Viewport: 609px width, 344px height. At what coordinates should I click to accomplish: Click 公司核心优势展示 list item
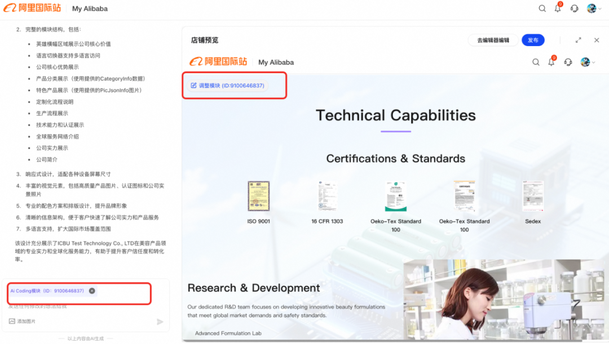point(58,67)
